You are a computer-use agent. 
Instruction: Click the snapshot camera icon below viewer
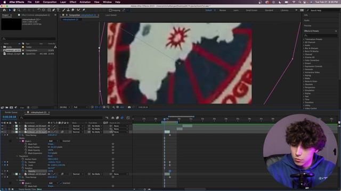[x=129, y=107]
